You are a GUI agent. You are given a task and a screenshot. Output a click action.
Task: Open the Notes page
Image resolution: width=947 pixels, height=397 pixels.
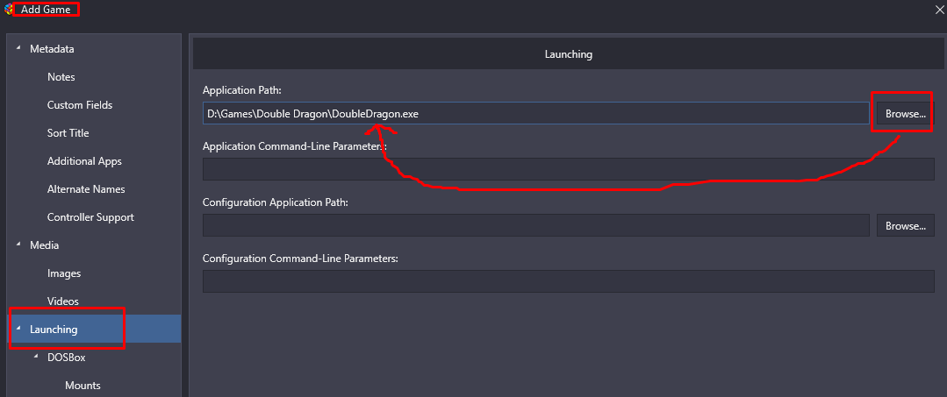coord(61,77)
